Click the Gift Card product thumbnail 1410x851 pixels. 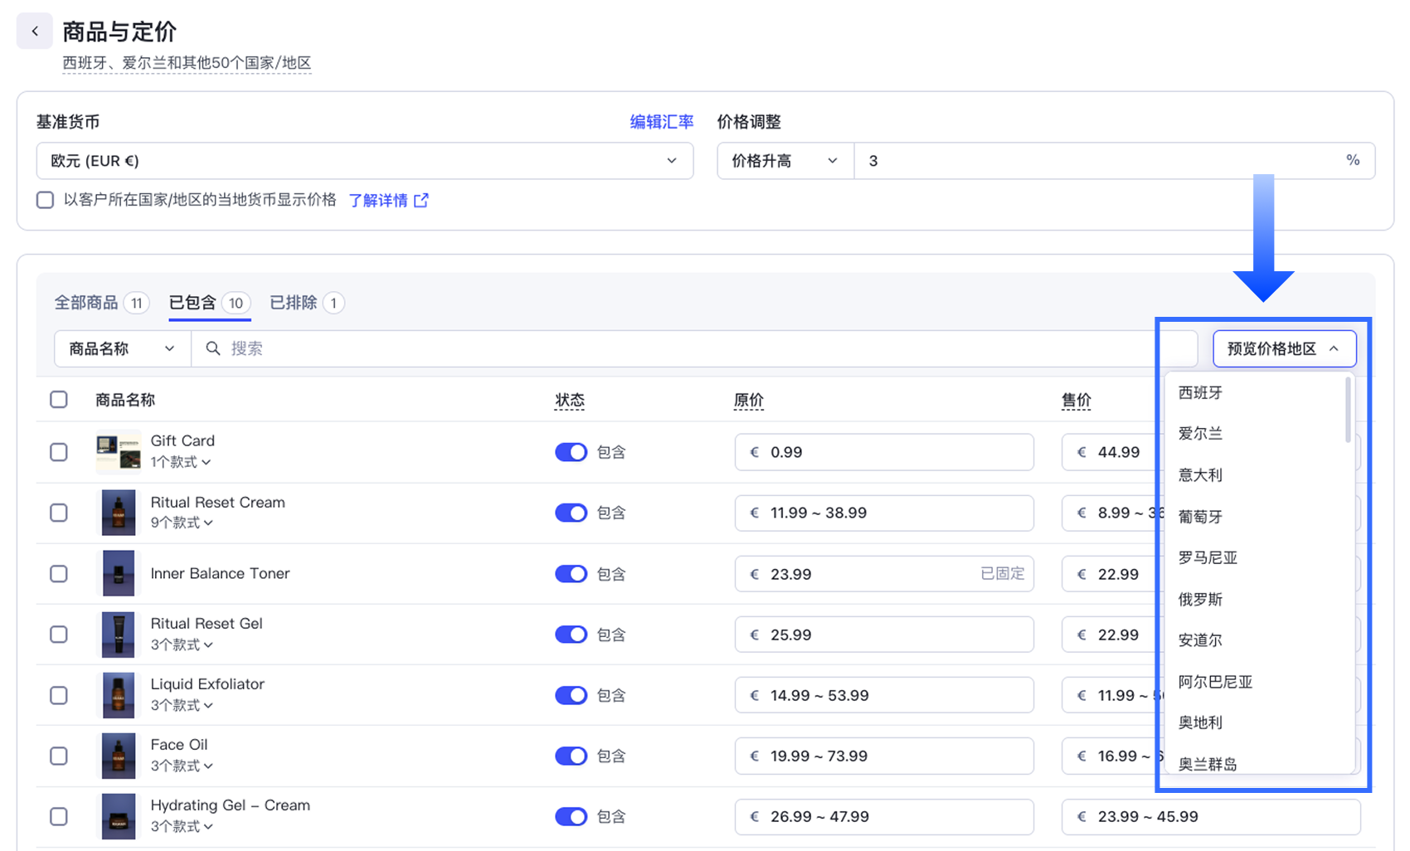point(118,452)
